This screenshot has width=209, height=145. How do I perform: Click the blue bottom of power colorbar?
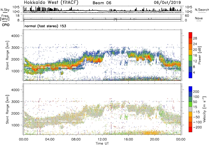click(x=190, y=75)
